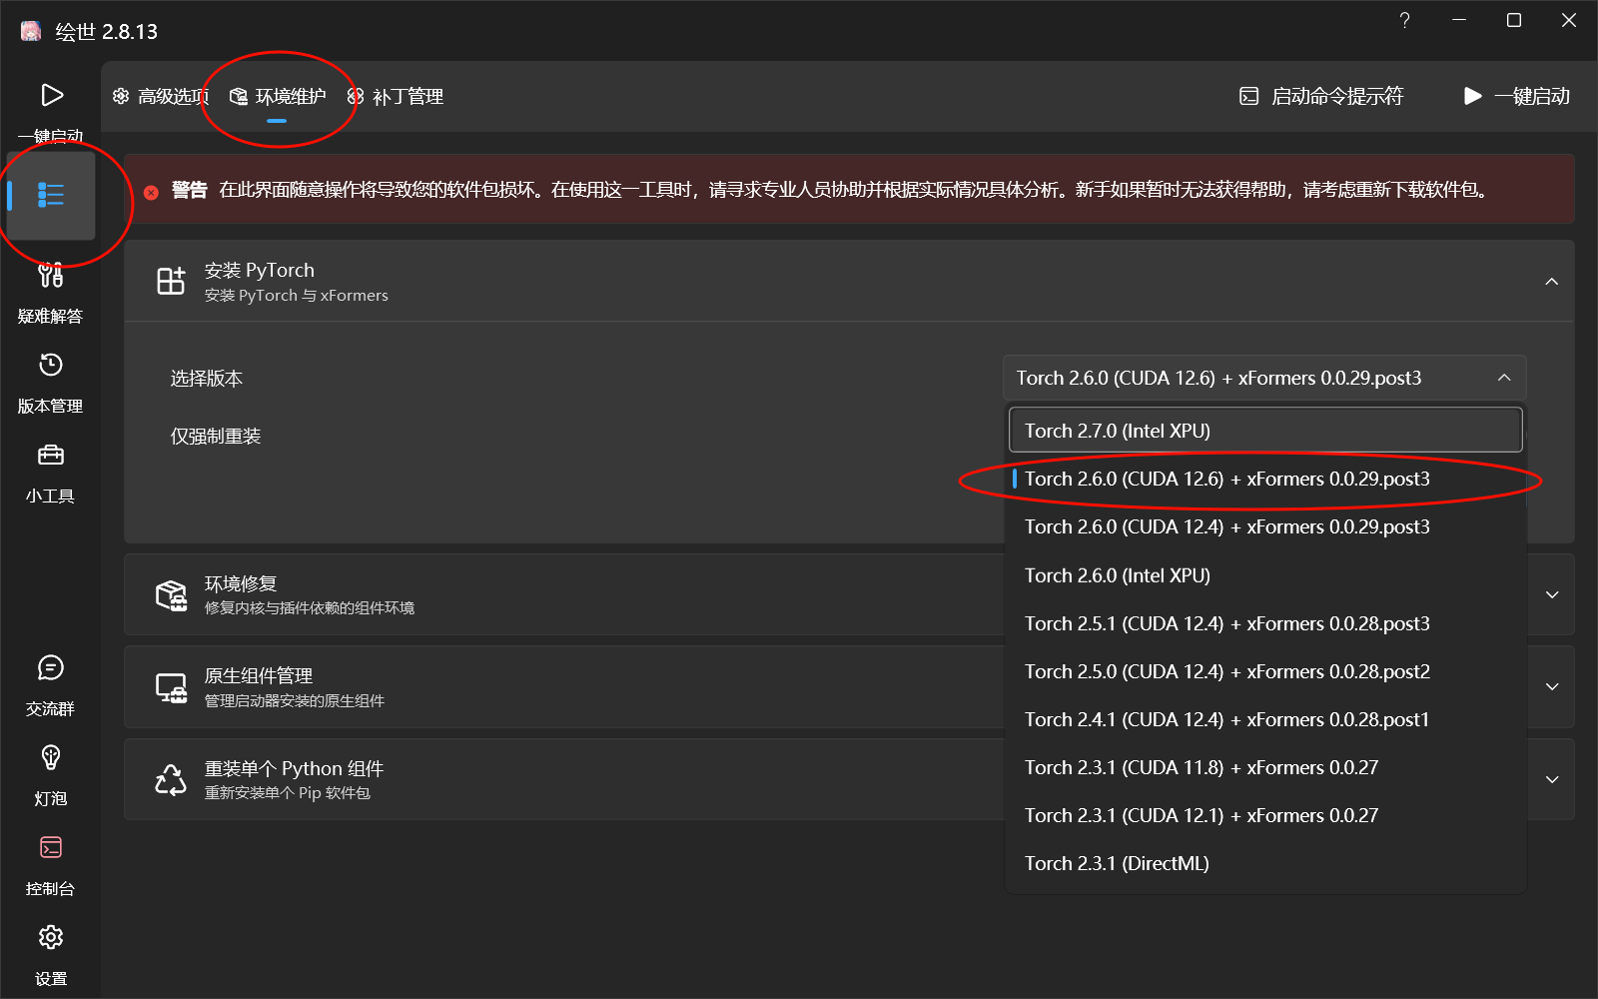Screen dimensions: 1598x999
Task: Open 设置 gear icon in sidebar
Action: tap(51, 938)
